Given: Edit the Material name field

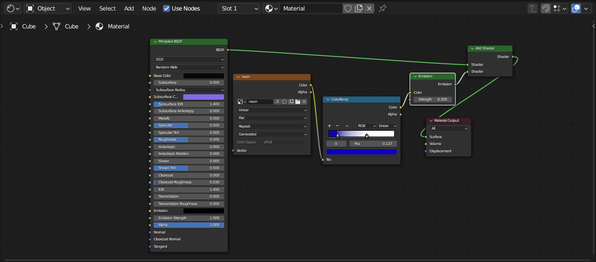Looking at the screenshot, I should [311, 8].
